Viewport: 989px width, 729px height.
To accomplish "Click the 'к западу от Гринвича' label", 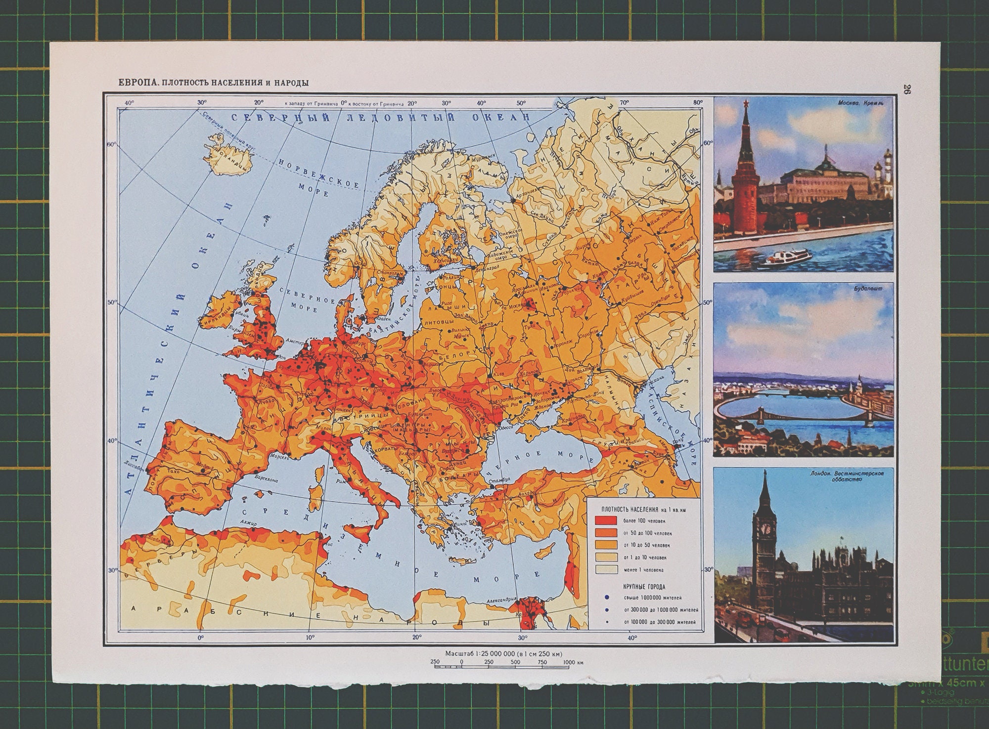I will pos(312,104).
